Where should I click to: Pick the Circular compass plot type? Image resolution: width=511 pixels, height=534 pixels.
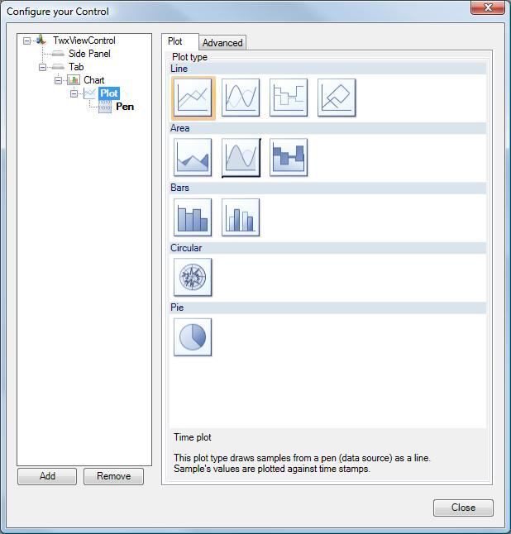tap(193, 277)
